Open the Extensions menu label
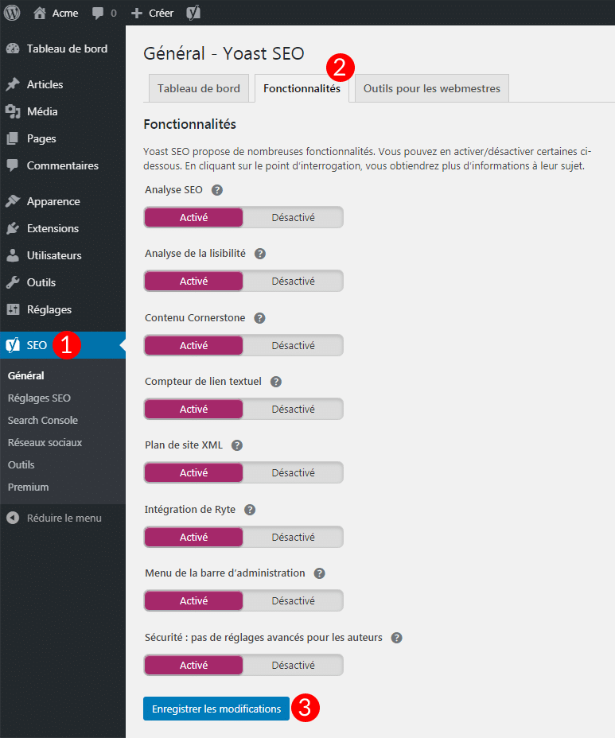615x738 pixels. coord(53,228)
